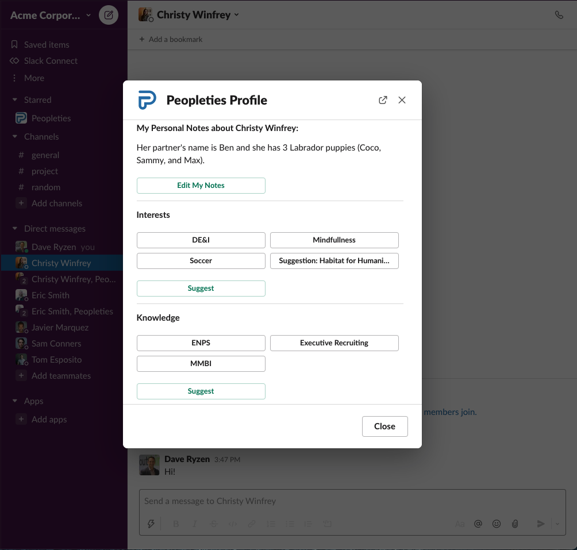Start a call with the phone icon
This screenshot has width=577, height=550.
[x=559, y=15]
